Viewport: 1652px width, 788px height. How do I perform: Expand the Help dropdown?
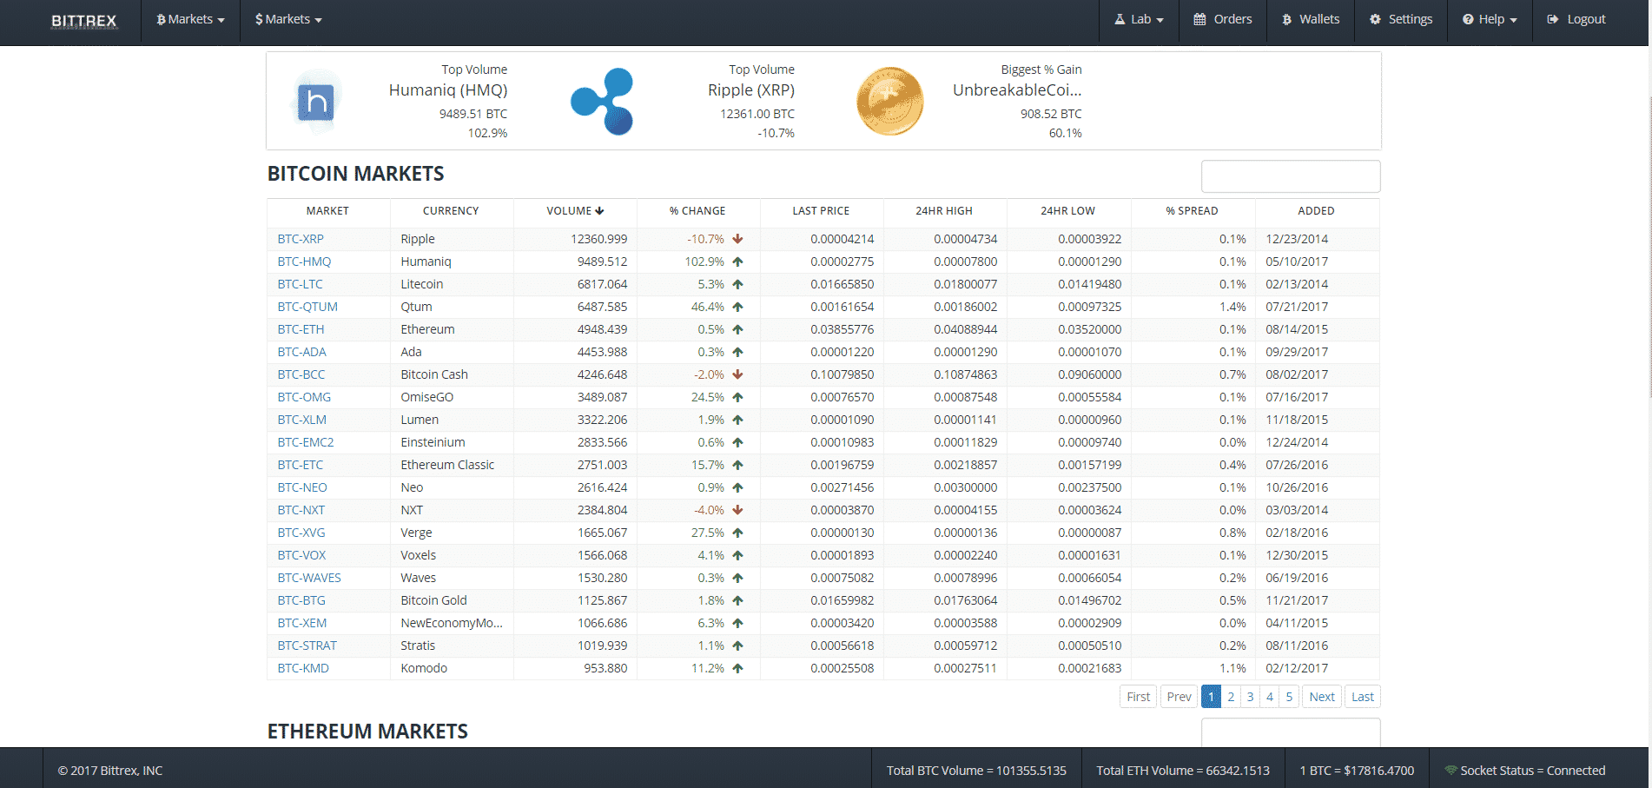point(1490,19)
